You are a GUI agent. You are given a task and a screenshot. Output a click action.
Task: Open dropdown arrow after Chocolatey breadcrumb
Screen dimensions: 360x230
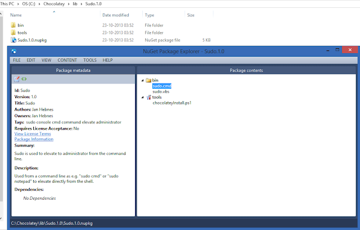click(69, 4)
